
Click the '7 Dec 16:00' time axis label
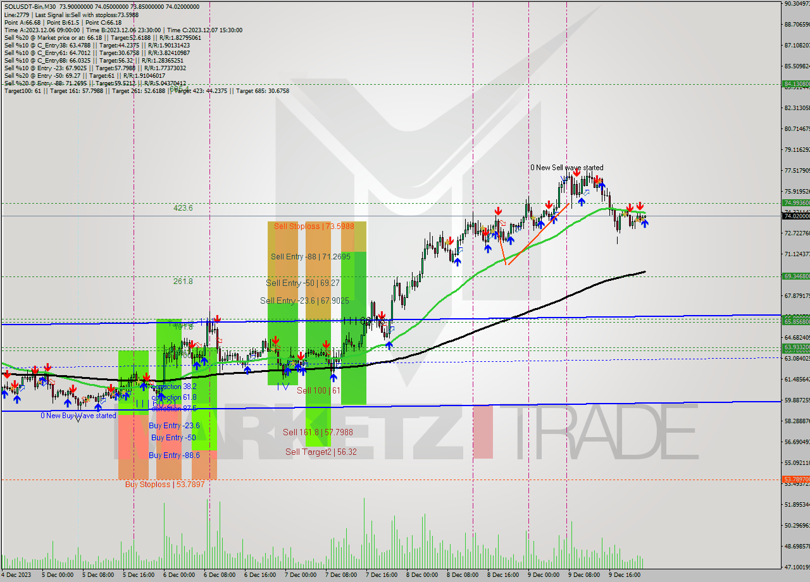tap(382, 575)
